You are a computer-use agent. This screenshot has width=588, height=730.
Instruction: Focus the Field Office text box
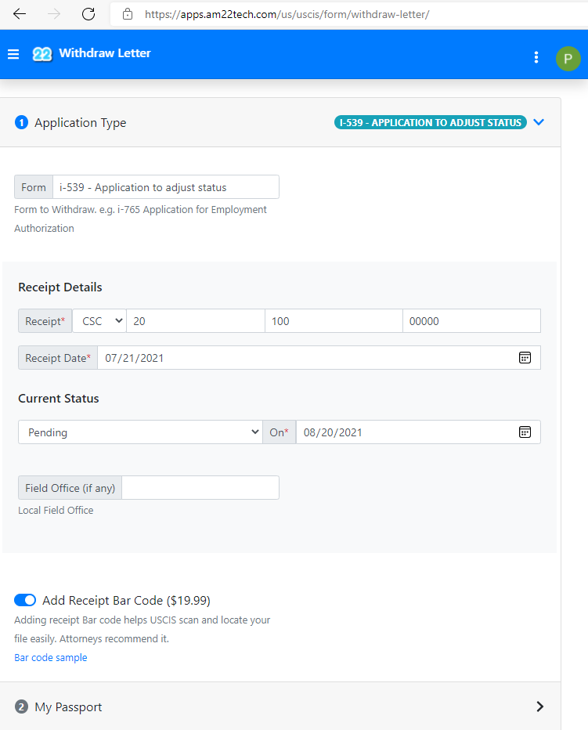coord(200,487)
